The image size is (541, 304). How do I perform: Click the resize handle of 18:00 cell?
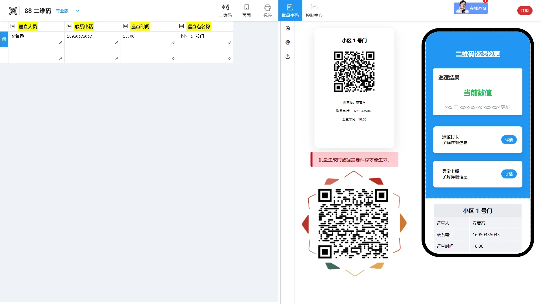pyautogui.click(x=173, y=43)
